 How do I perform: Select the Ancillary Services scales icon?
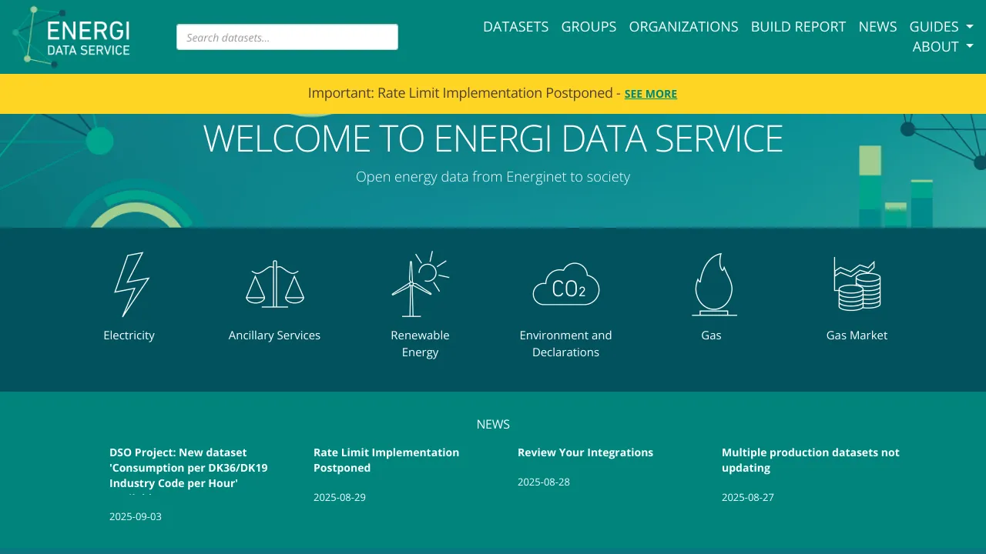click(x=275, y=284)
